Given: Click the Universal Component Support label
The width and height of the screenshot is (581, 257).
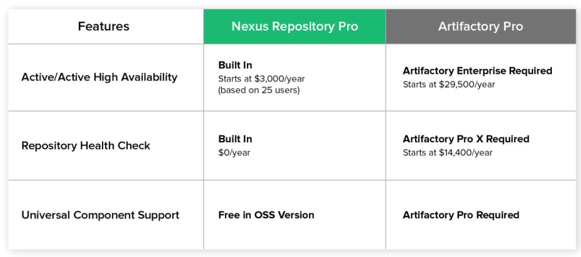Looking at the screenshot, I should click(100, 215).
